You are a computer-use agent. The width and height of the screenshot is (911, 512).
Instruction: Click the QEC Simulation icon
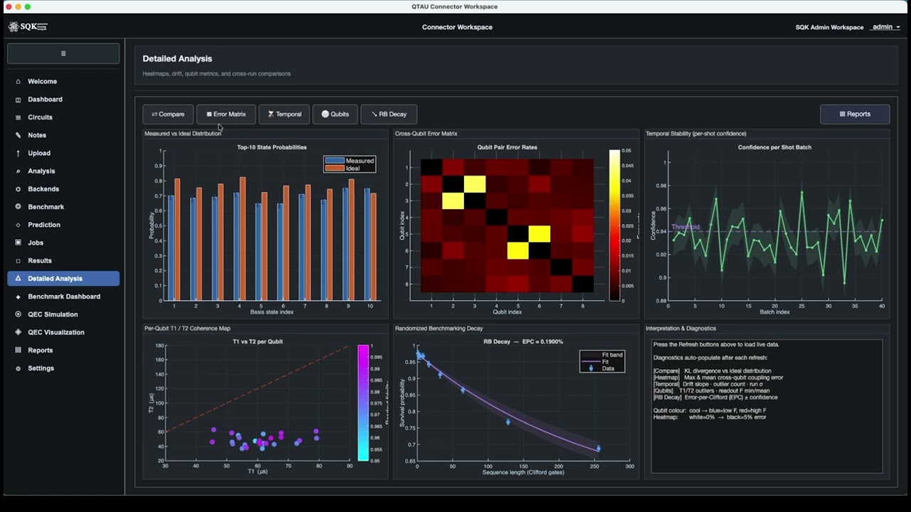(x=19, y=314)
